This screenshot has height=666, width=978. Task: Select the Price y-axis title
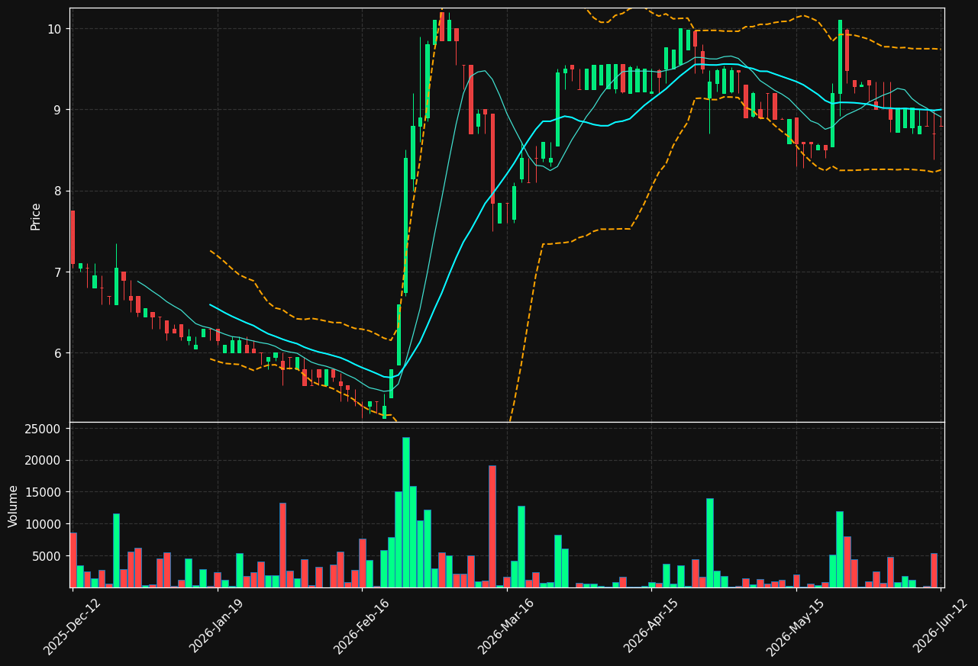pos(36,216)
